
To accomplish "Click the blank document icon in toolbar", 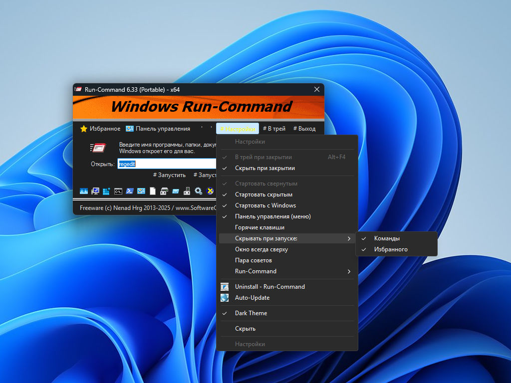I will [x=153, y=191].
